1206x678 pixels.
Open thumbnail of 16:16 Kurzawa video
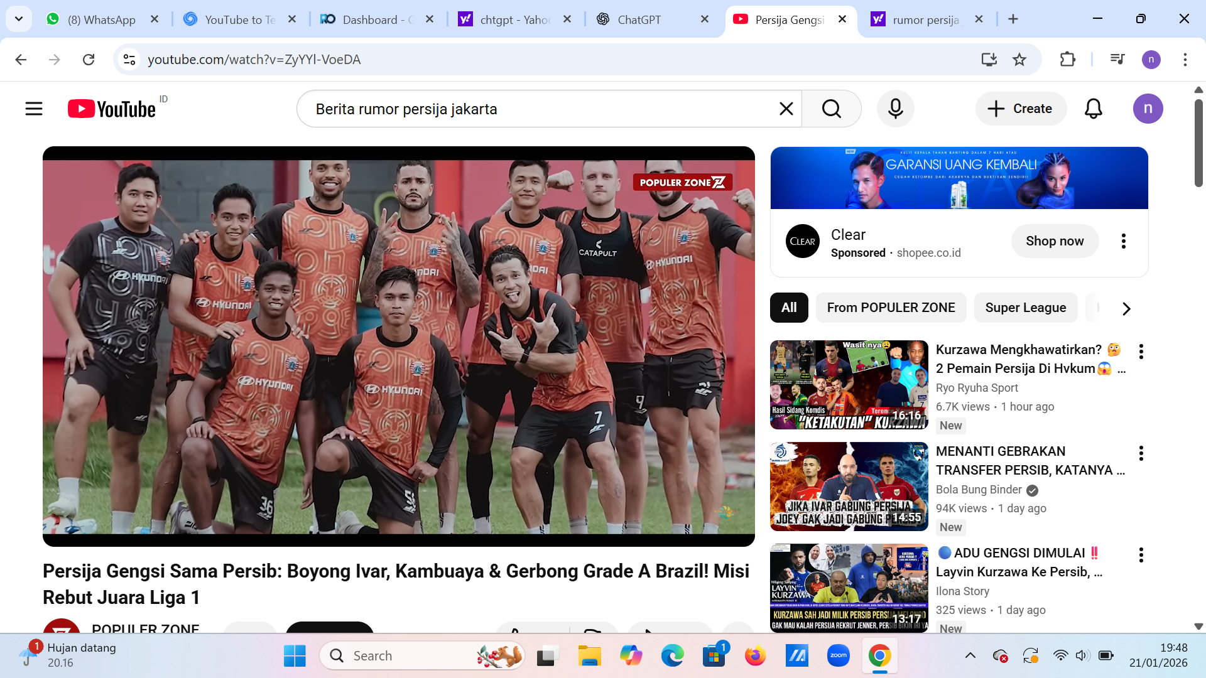pyautogui.click(x=849, y=385)
